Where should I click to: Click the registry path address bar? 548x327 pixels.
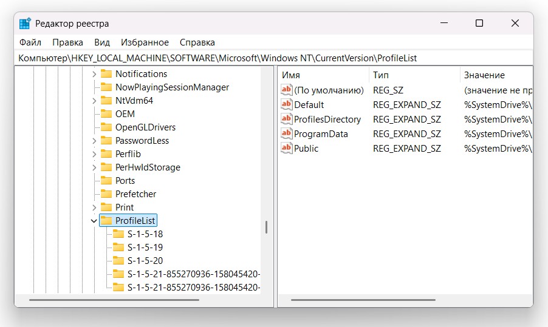click(273, 58)
